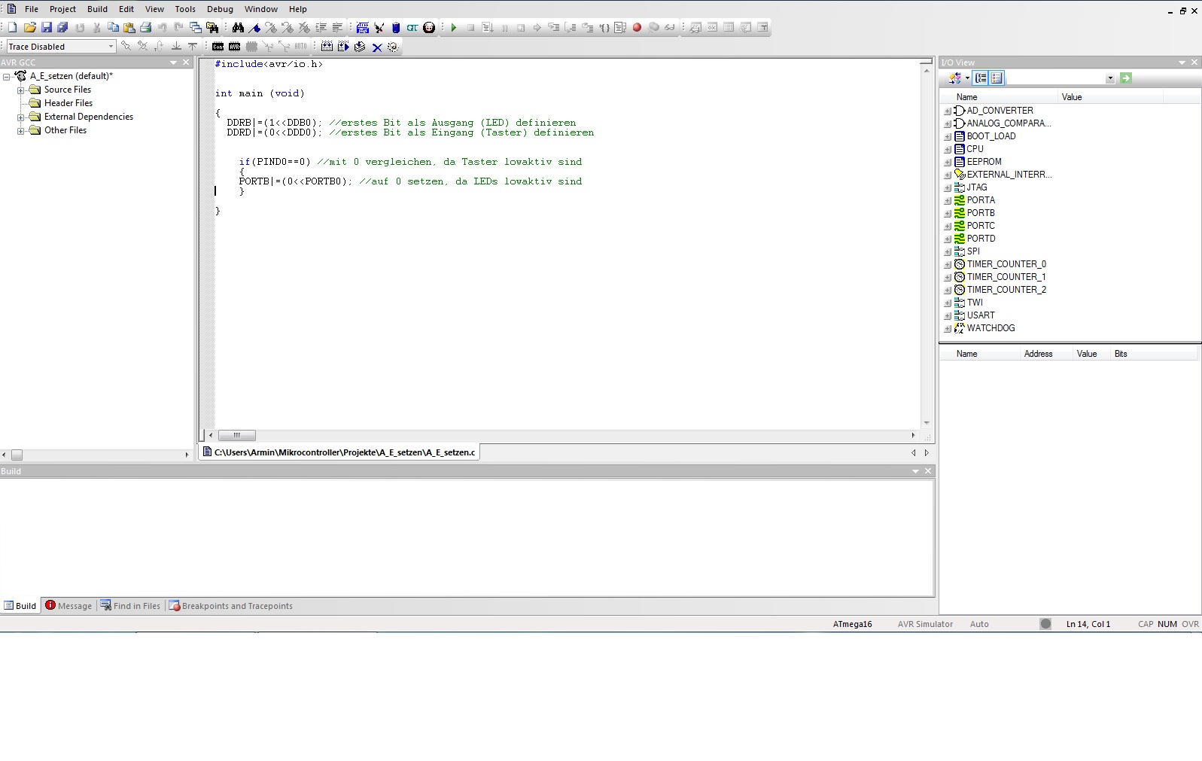Viewport: 1202px width, 761px height.
Task: Click the AVR programmer icon
Action: pyautogui.click(x=234, y=47)
